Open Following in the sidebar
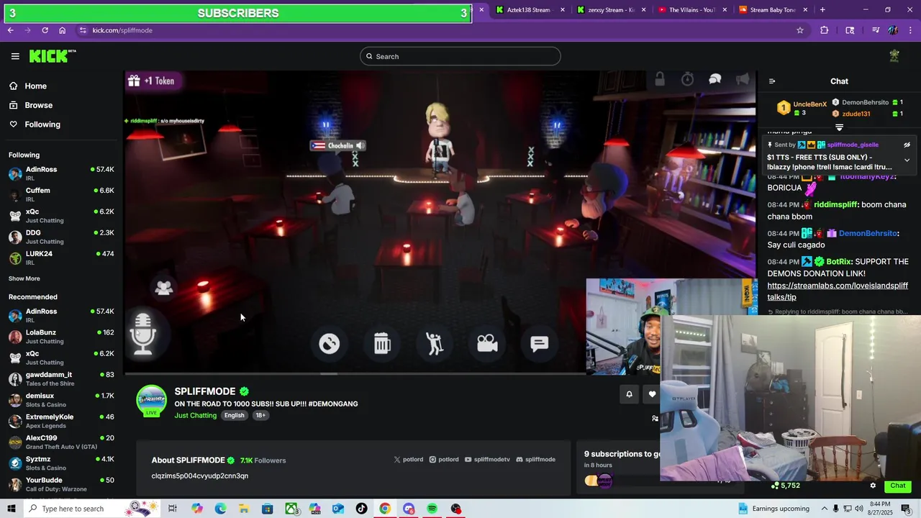Image resolution: width=921 pixels, height=518 pixels. point(35,124)
